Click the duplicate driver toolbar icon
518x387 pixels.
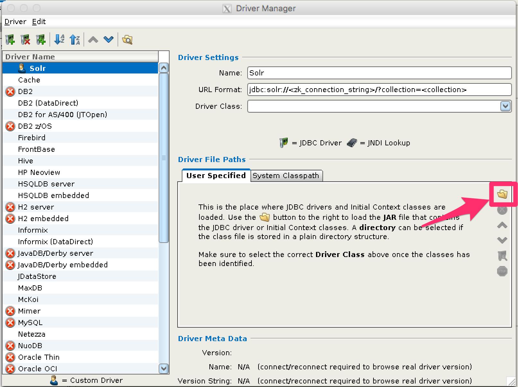tap(41, 40)
